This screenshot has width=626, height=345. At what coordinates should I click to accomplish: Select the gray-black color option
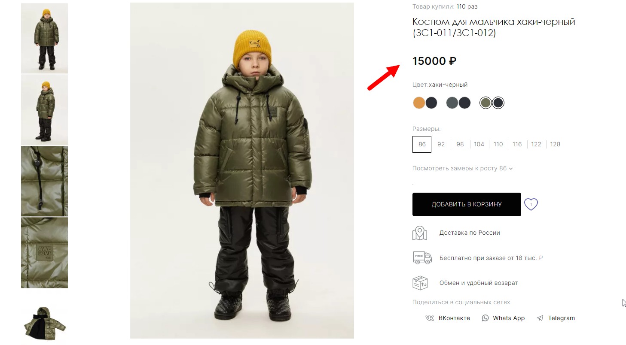pos(458,103)
